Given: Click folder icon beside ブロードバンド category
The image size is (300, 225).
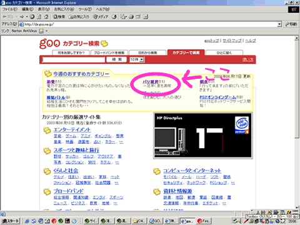Looking at the screenshot, I should (47, 191).
